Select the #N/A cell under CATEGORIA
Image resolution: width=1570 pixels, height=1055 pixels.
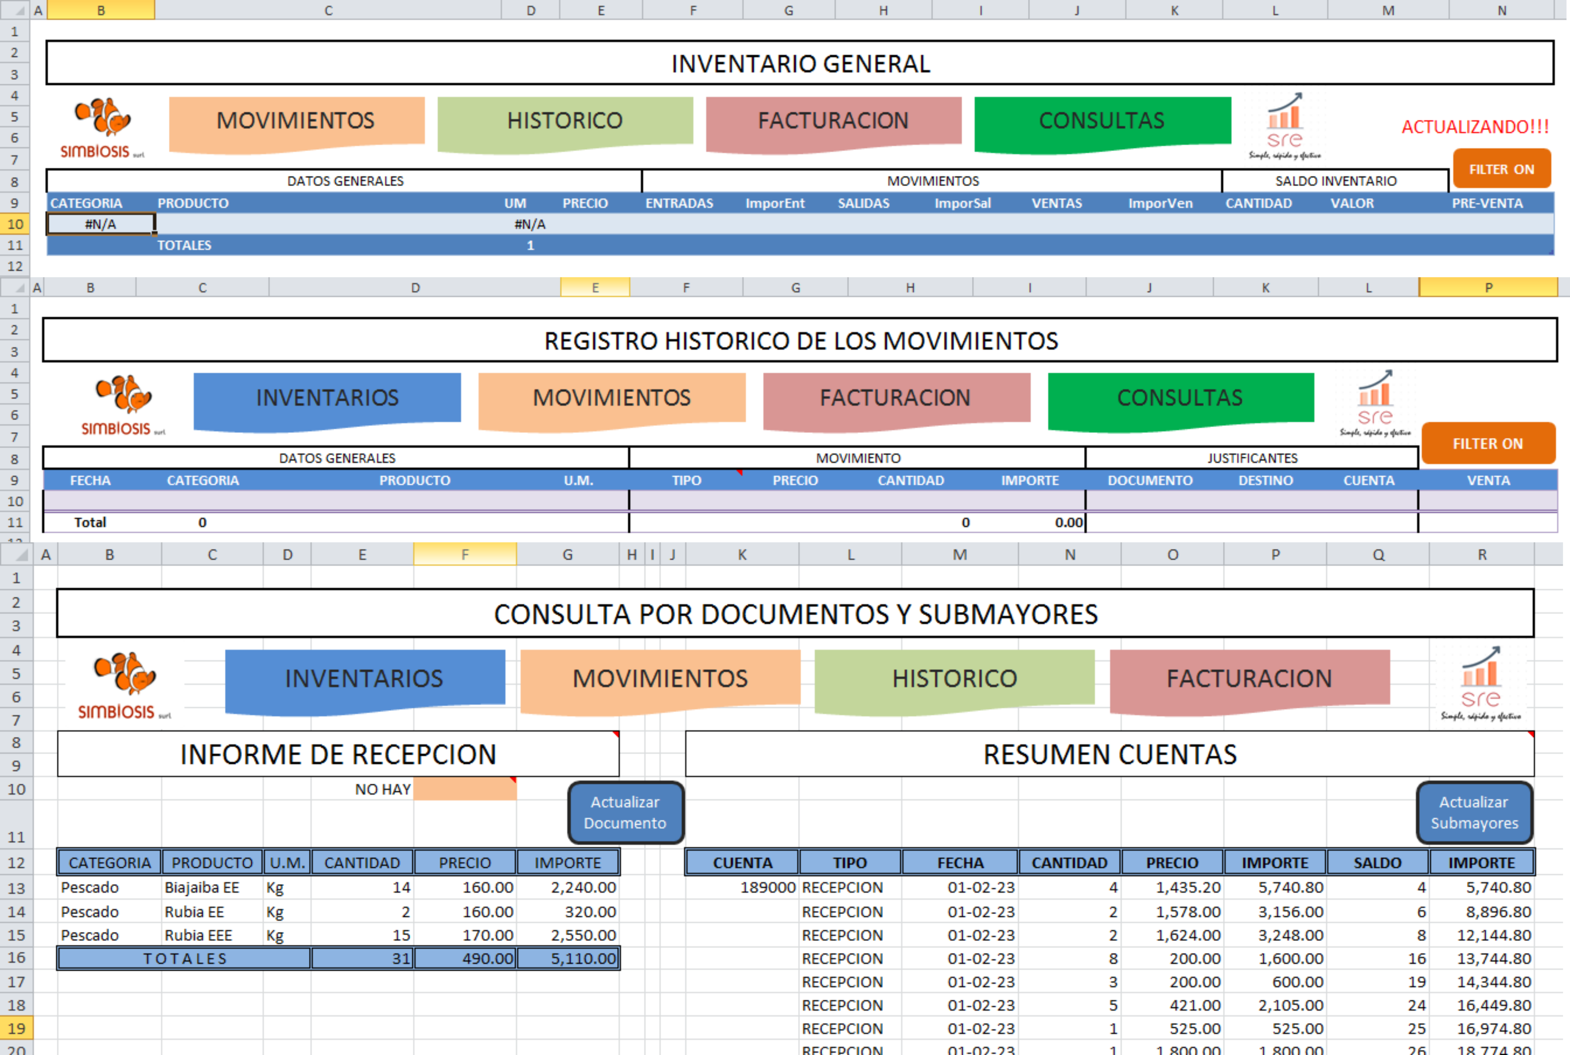point(101,224)
